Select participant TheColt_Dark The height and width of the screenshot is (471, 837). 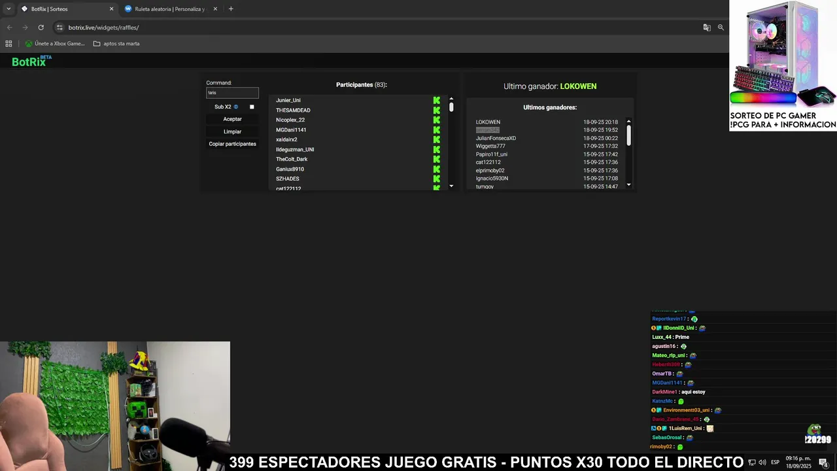pyautogui.click(x=292, y=159)
